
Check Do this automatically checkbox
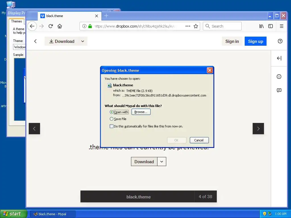111,126
